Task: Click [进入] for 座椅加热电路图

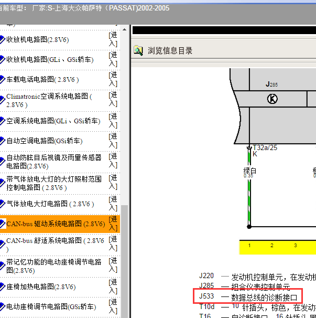Action: [113, 287]
